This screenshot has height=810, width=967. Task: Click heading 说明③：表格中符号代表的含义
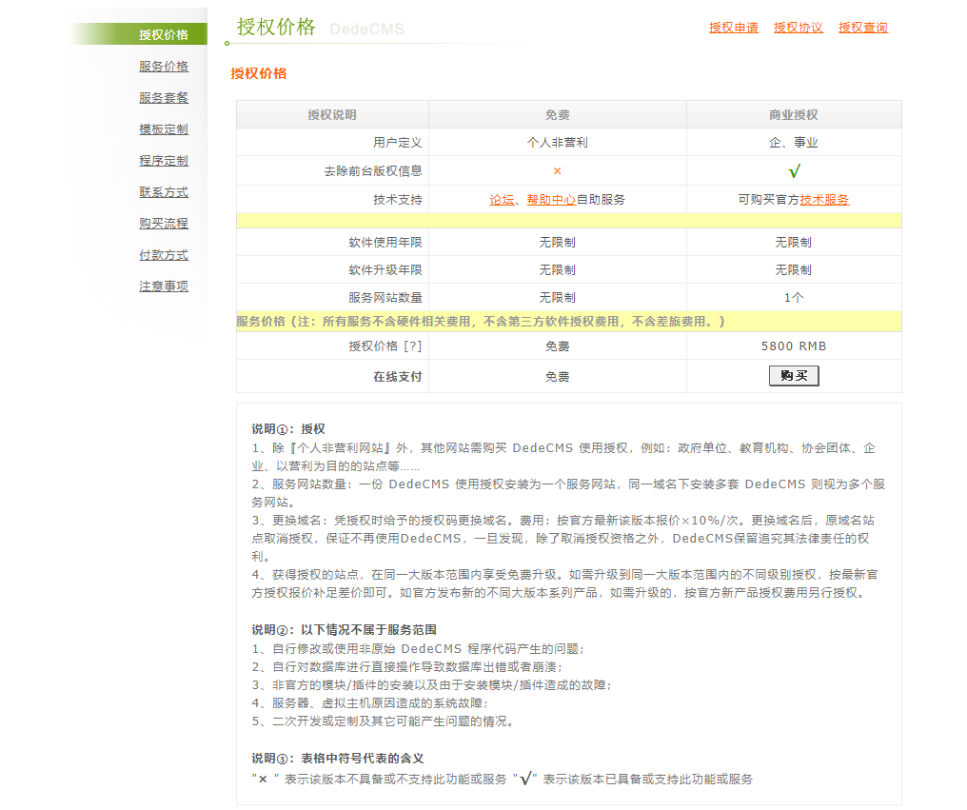tap(338, 759)
